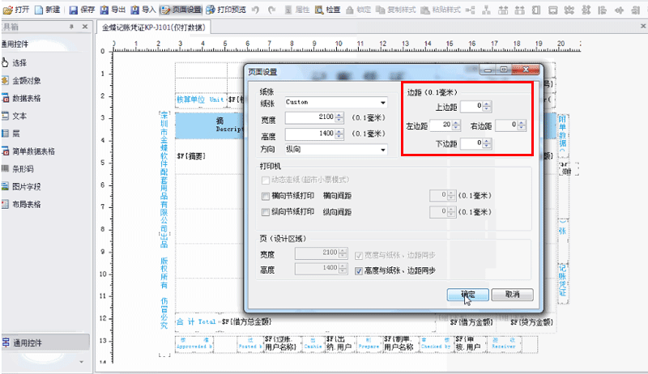648x374 pixels.
Task: Expand the toolbox panel bottom chevron
Action: pos(82,362)
